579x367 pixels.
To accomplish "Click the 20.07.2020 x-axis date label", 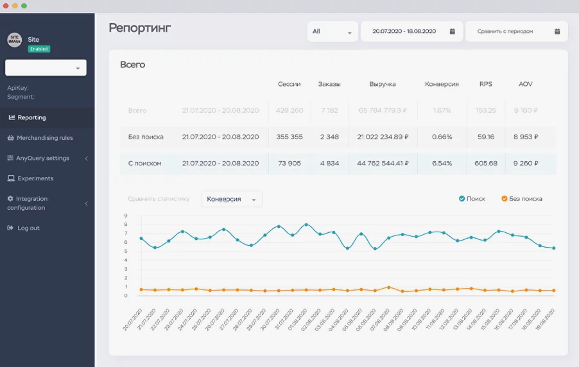I will click(133, 320).
